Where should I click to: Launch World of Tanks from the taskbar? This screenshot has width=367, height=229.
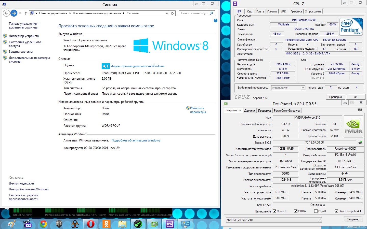59,224
